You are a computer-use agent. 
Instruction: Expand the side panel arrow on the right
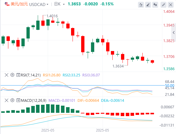(174, 33)
